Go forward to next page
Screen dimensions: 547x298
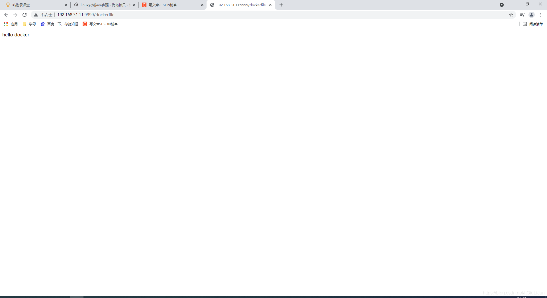coord(15,15)
